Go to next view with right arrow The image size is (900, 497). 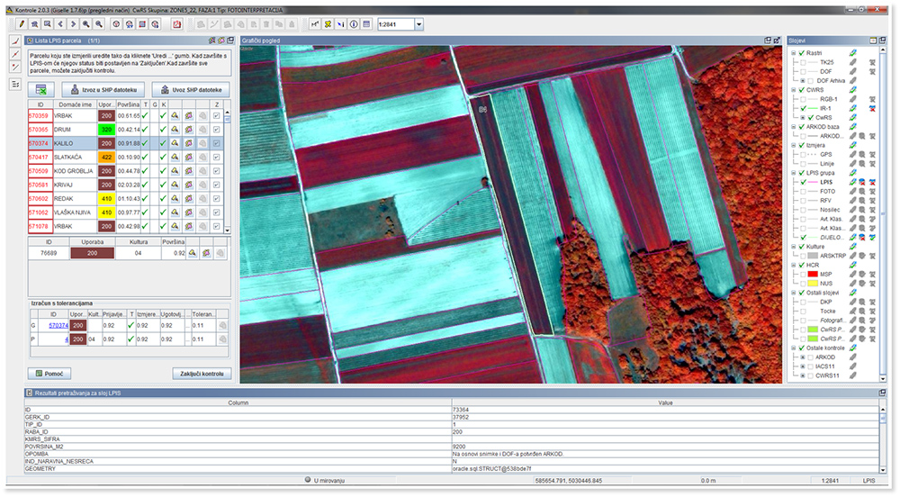[73, 24]
